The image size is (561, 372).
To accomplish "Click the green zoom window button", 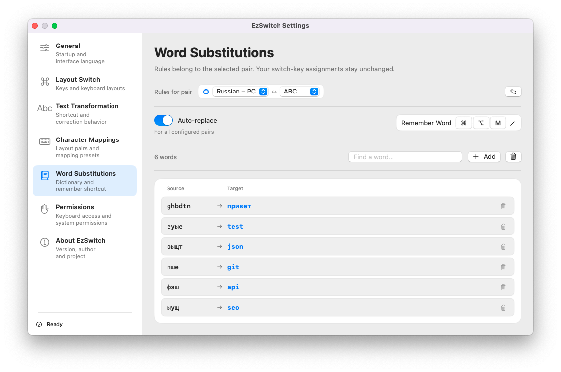I will tap(55, 26).
